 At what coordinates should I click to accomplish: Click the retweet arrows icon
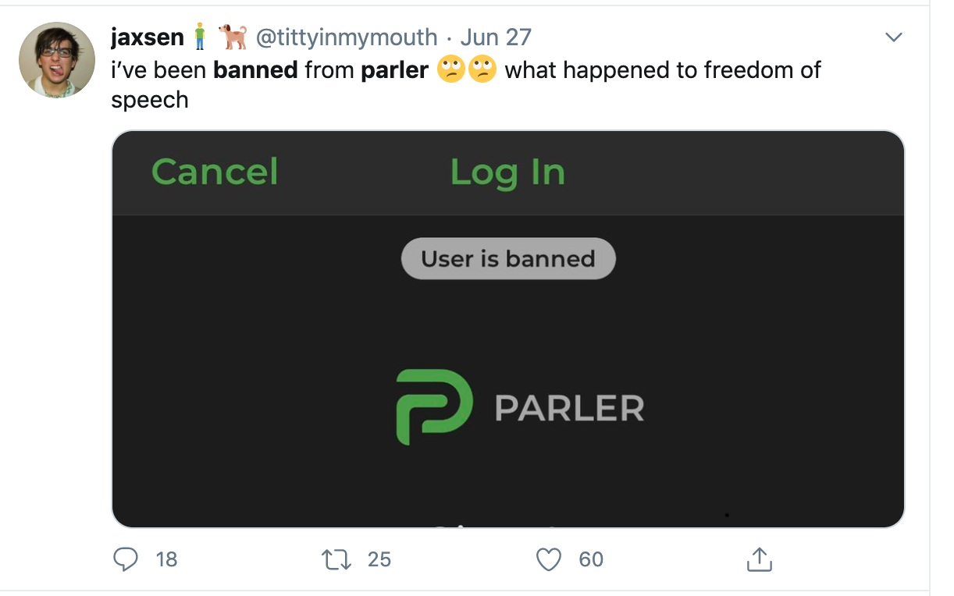(x=336, y=559)
